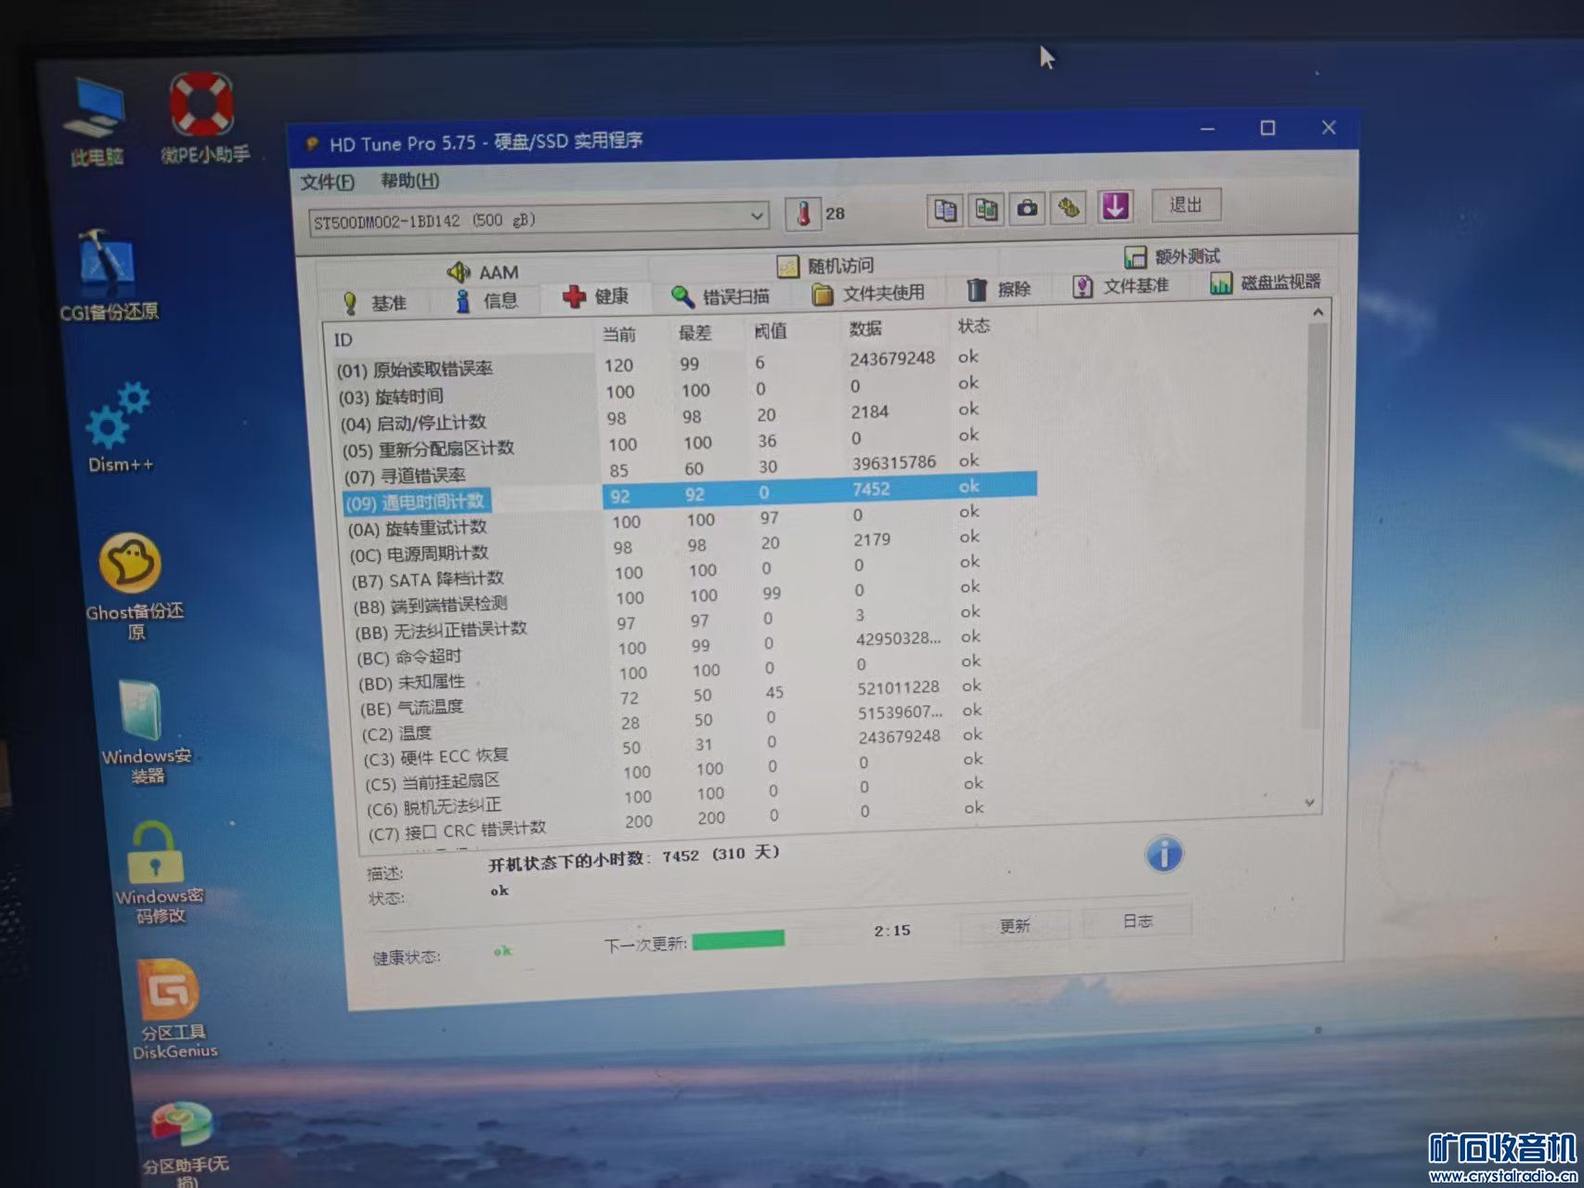
Task: Select the (0A) 旋转重试计数 row
Action: pyautogui.click(x=666, y=520)
